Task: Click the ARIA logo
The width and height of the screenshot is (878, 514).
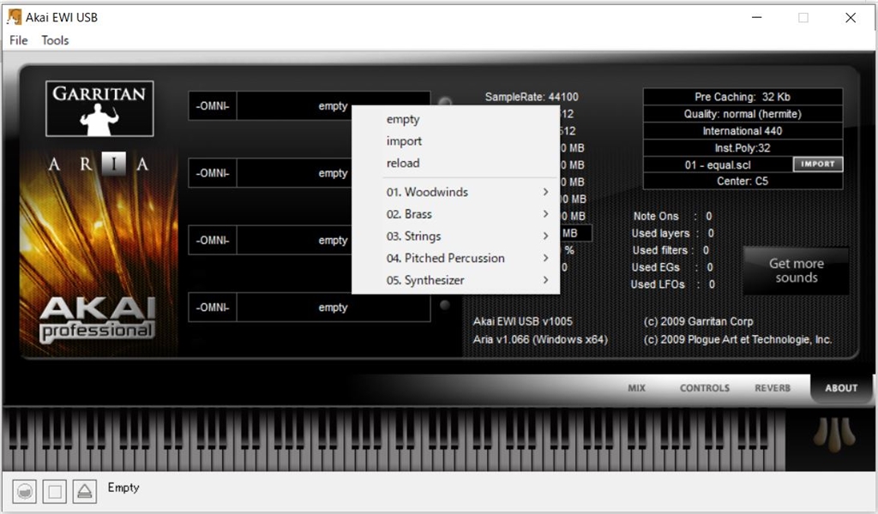Action: (99, 164)
